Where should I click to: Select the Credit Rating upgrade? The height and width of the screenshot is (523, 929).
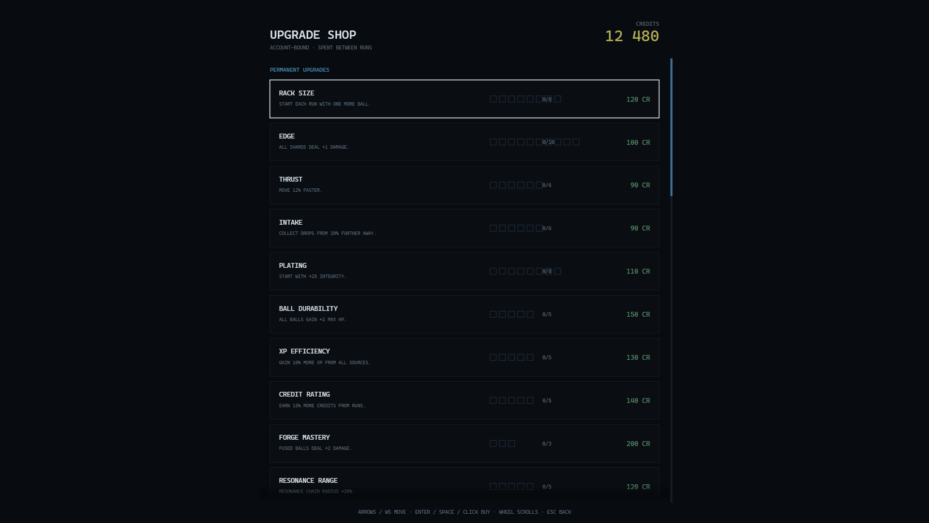coord(464,400)
